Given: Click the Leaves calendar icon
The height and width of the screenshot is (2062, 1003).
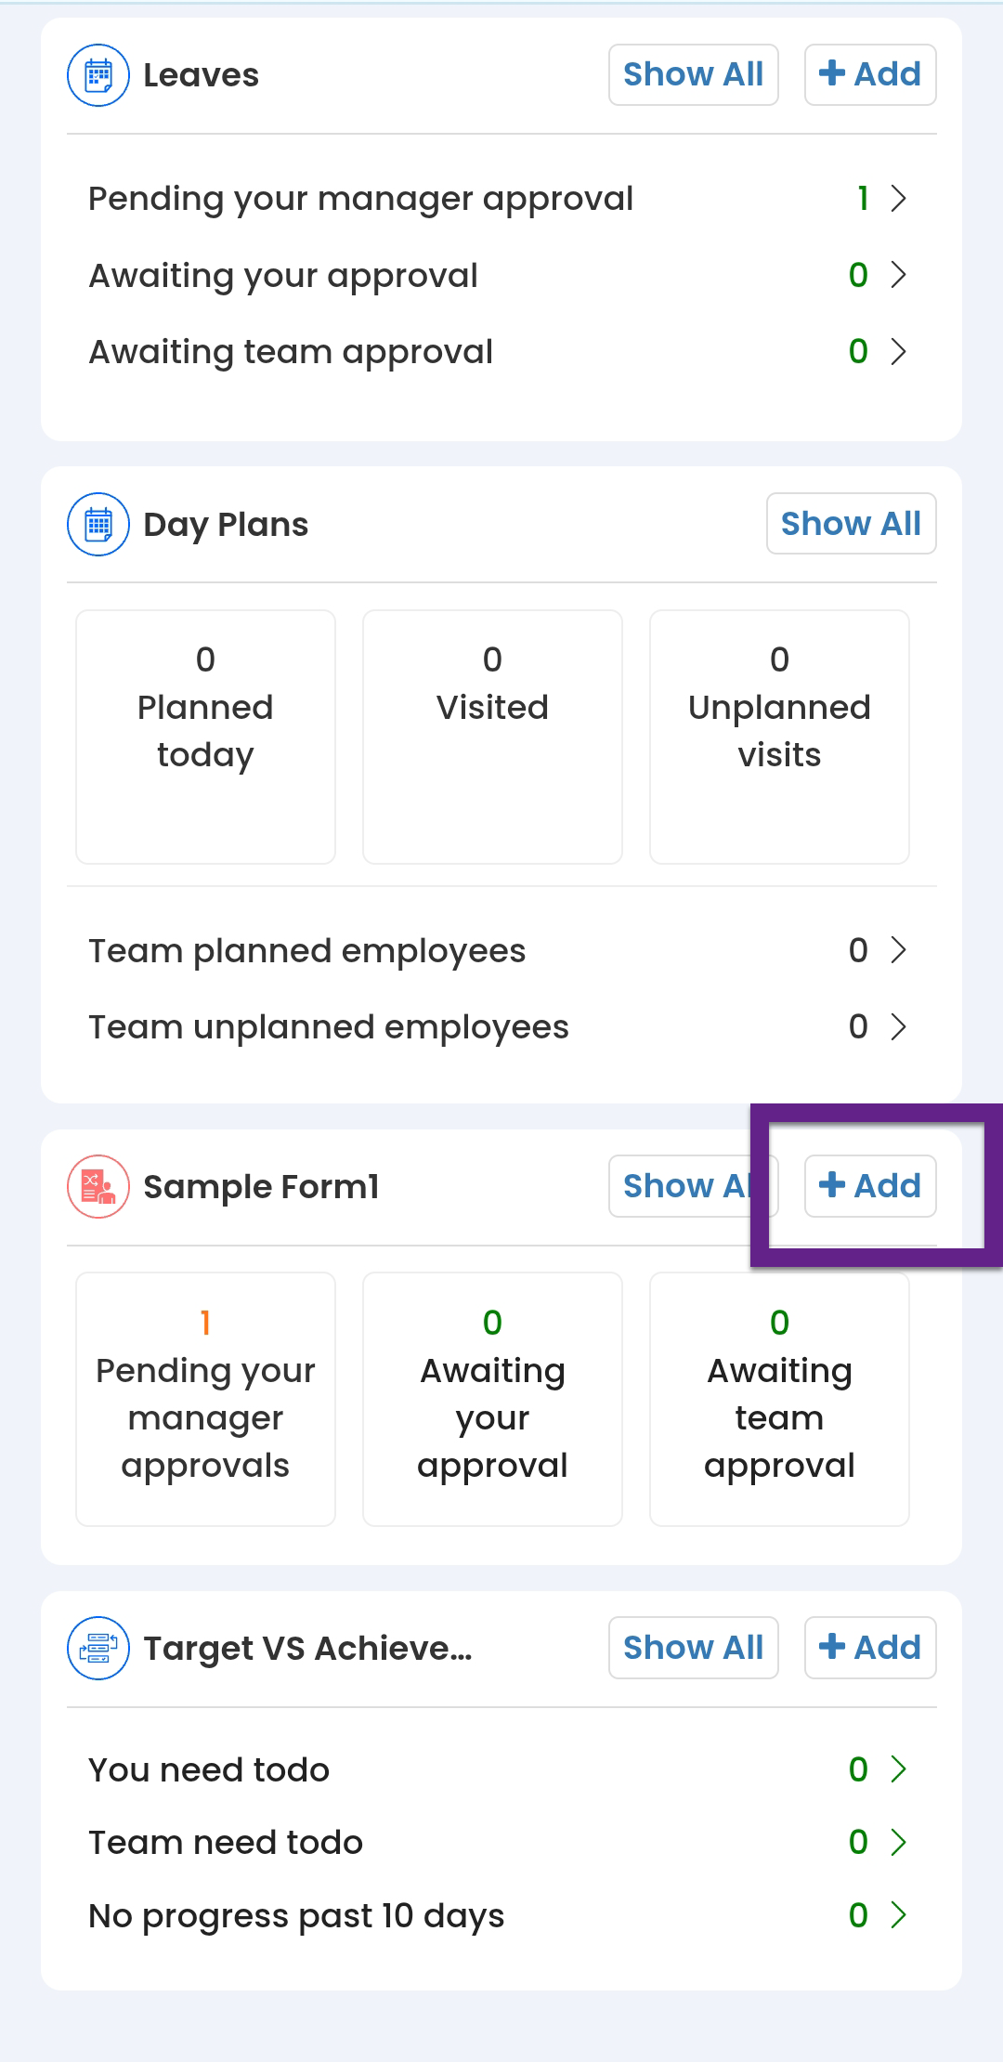Looking at the screenshot, I should [98, 75].
